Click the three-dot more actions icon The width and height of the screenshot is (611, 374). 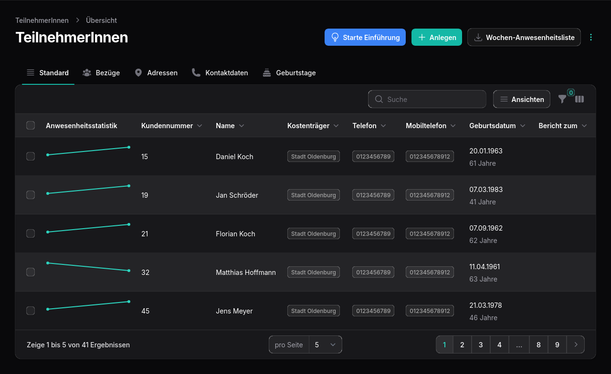point(591,37)
